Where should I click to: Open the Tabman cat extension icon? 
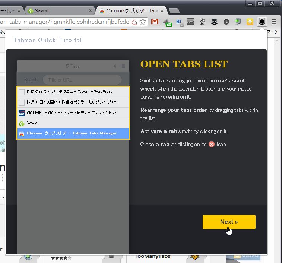pos(262,22)
